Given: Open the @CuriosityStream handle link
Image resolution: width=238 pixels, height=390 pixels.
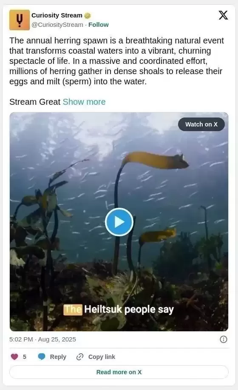Looking at the screenshot, I should (57, 25).
